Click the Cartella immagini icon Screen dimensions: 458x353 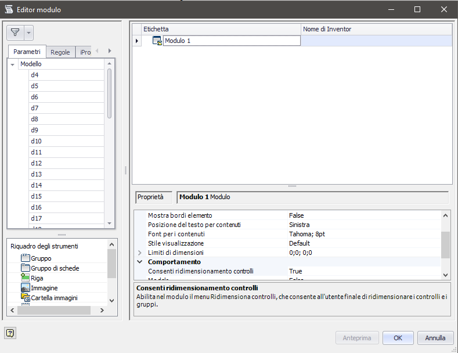[x=26, y=297]
